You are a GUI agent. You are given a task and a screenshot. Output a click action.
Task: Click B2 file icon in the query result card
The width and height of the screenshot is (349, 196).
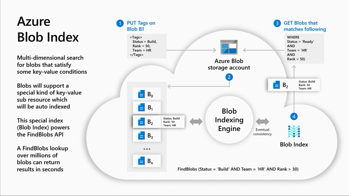pyautogui.click(x=276, y=85)
